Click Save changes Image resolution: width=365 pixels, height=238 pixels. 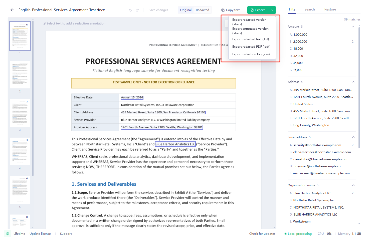click(158, 10)
